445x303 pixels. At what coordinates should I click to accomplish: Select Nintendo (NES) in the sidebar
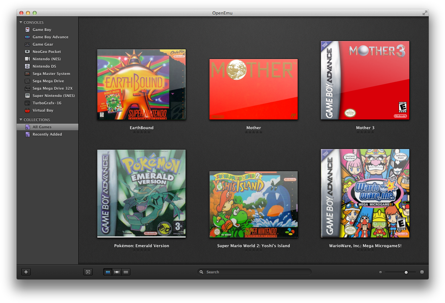coord(47,59)
